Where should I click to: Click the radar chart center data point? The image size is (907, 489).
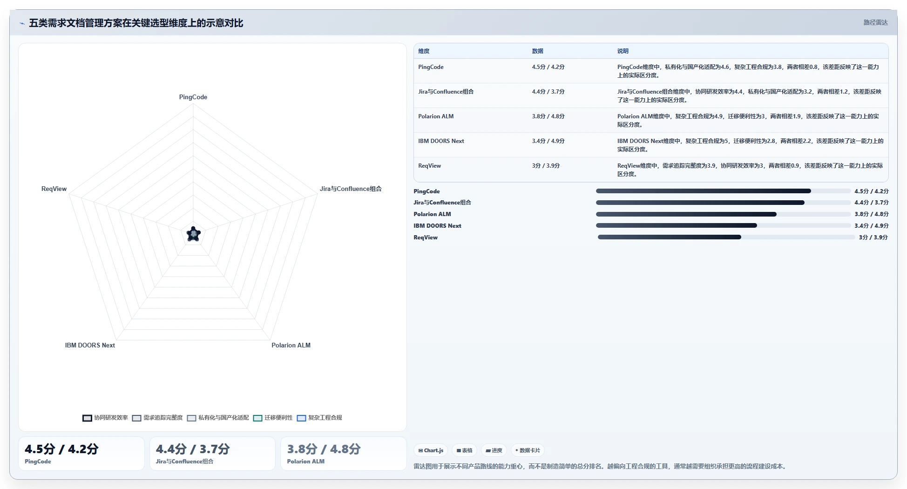pos(193,234)
